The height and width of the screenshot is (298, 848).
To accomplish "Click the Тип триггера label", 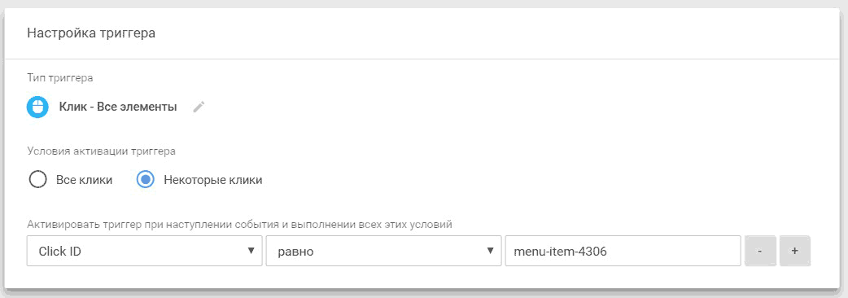I will click(59, 78).
